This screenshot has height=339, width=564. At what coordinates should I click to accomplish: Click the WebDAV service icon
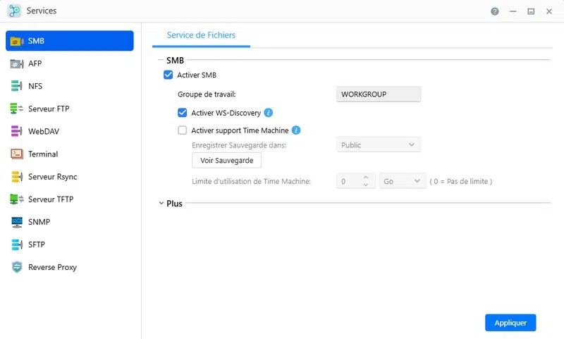17,131
